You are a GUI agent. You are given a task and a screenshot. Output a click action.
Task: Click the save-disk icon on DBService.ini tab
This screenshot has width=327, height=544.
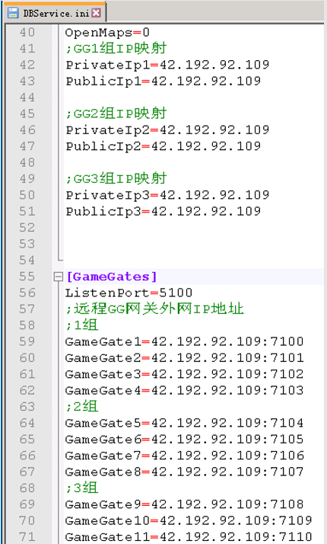[x=13, y=13]
